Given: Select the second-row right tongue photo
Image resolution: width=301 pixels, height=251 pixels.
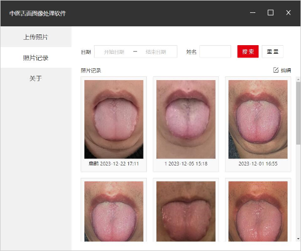Looking at the screenshot, I should coord(258,211).
